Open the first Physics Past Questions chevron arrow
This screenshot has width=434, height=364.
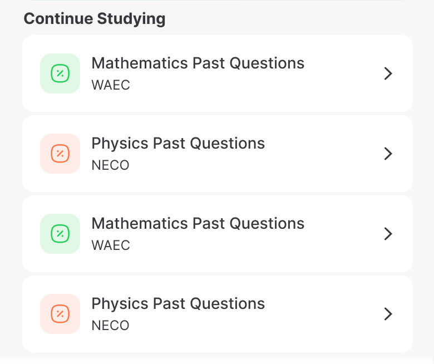[x=388, y=154]
